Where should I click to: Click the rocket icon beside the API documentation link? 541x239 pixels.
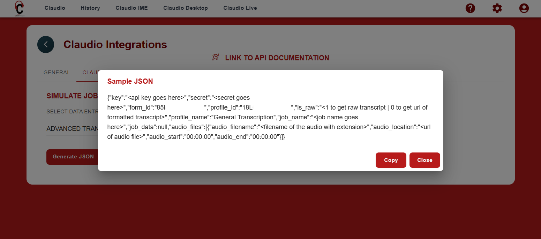point(216,58)
